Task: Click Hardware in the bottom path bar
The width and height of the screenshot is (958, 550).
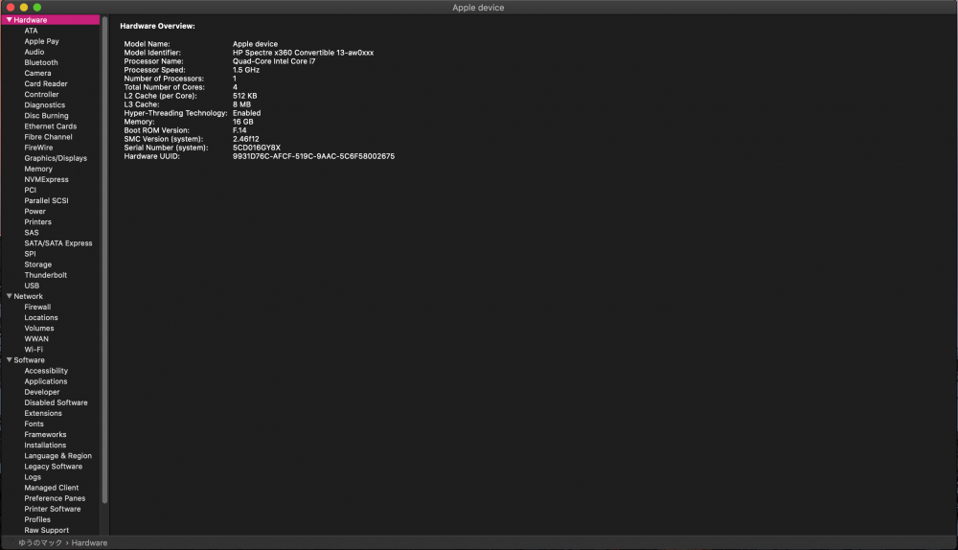Action: pyautogui.click(x=89, y=542)
